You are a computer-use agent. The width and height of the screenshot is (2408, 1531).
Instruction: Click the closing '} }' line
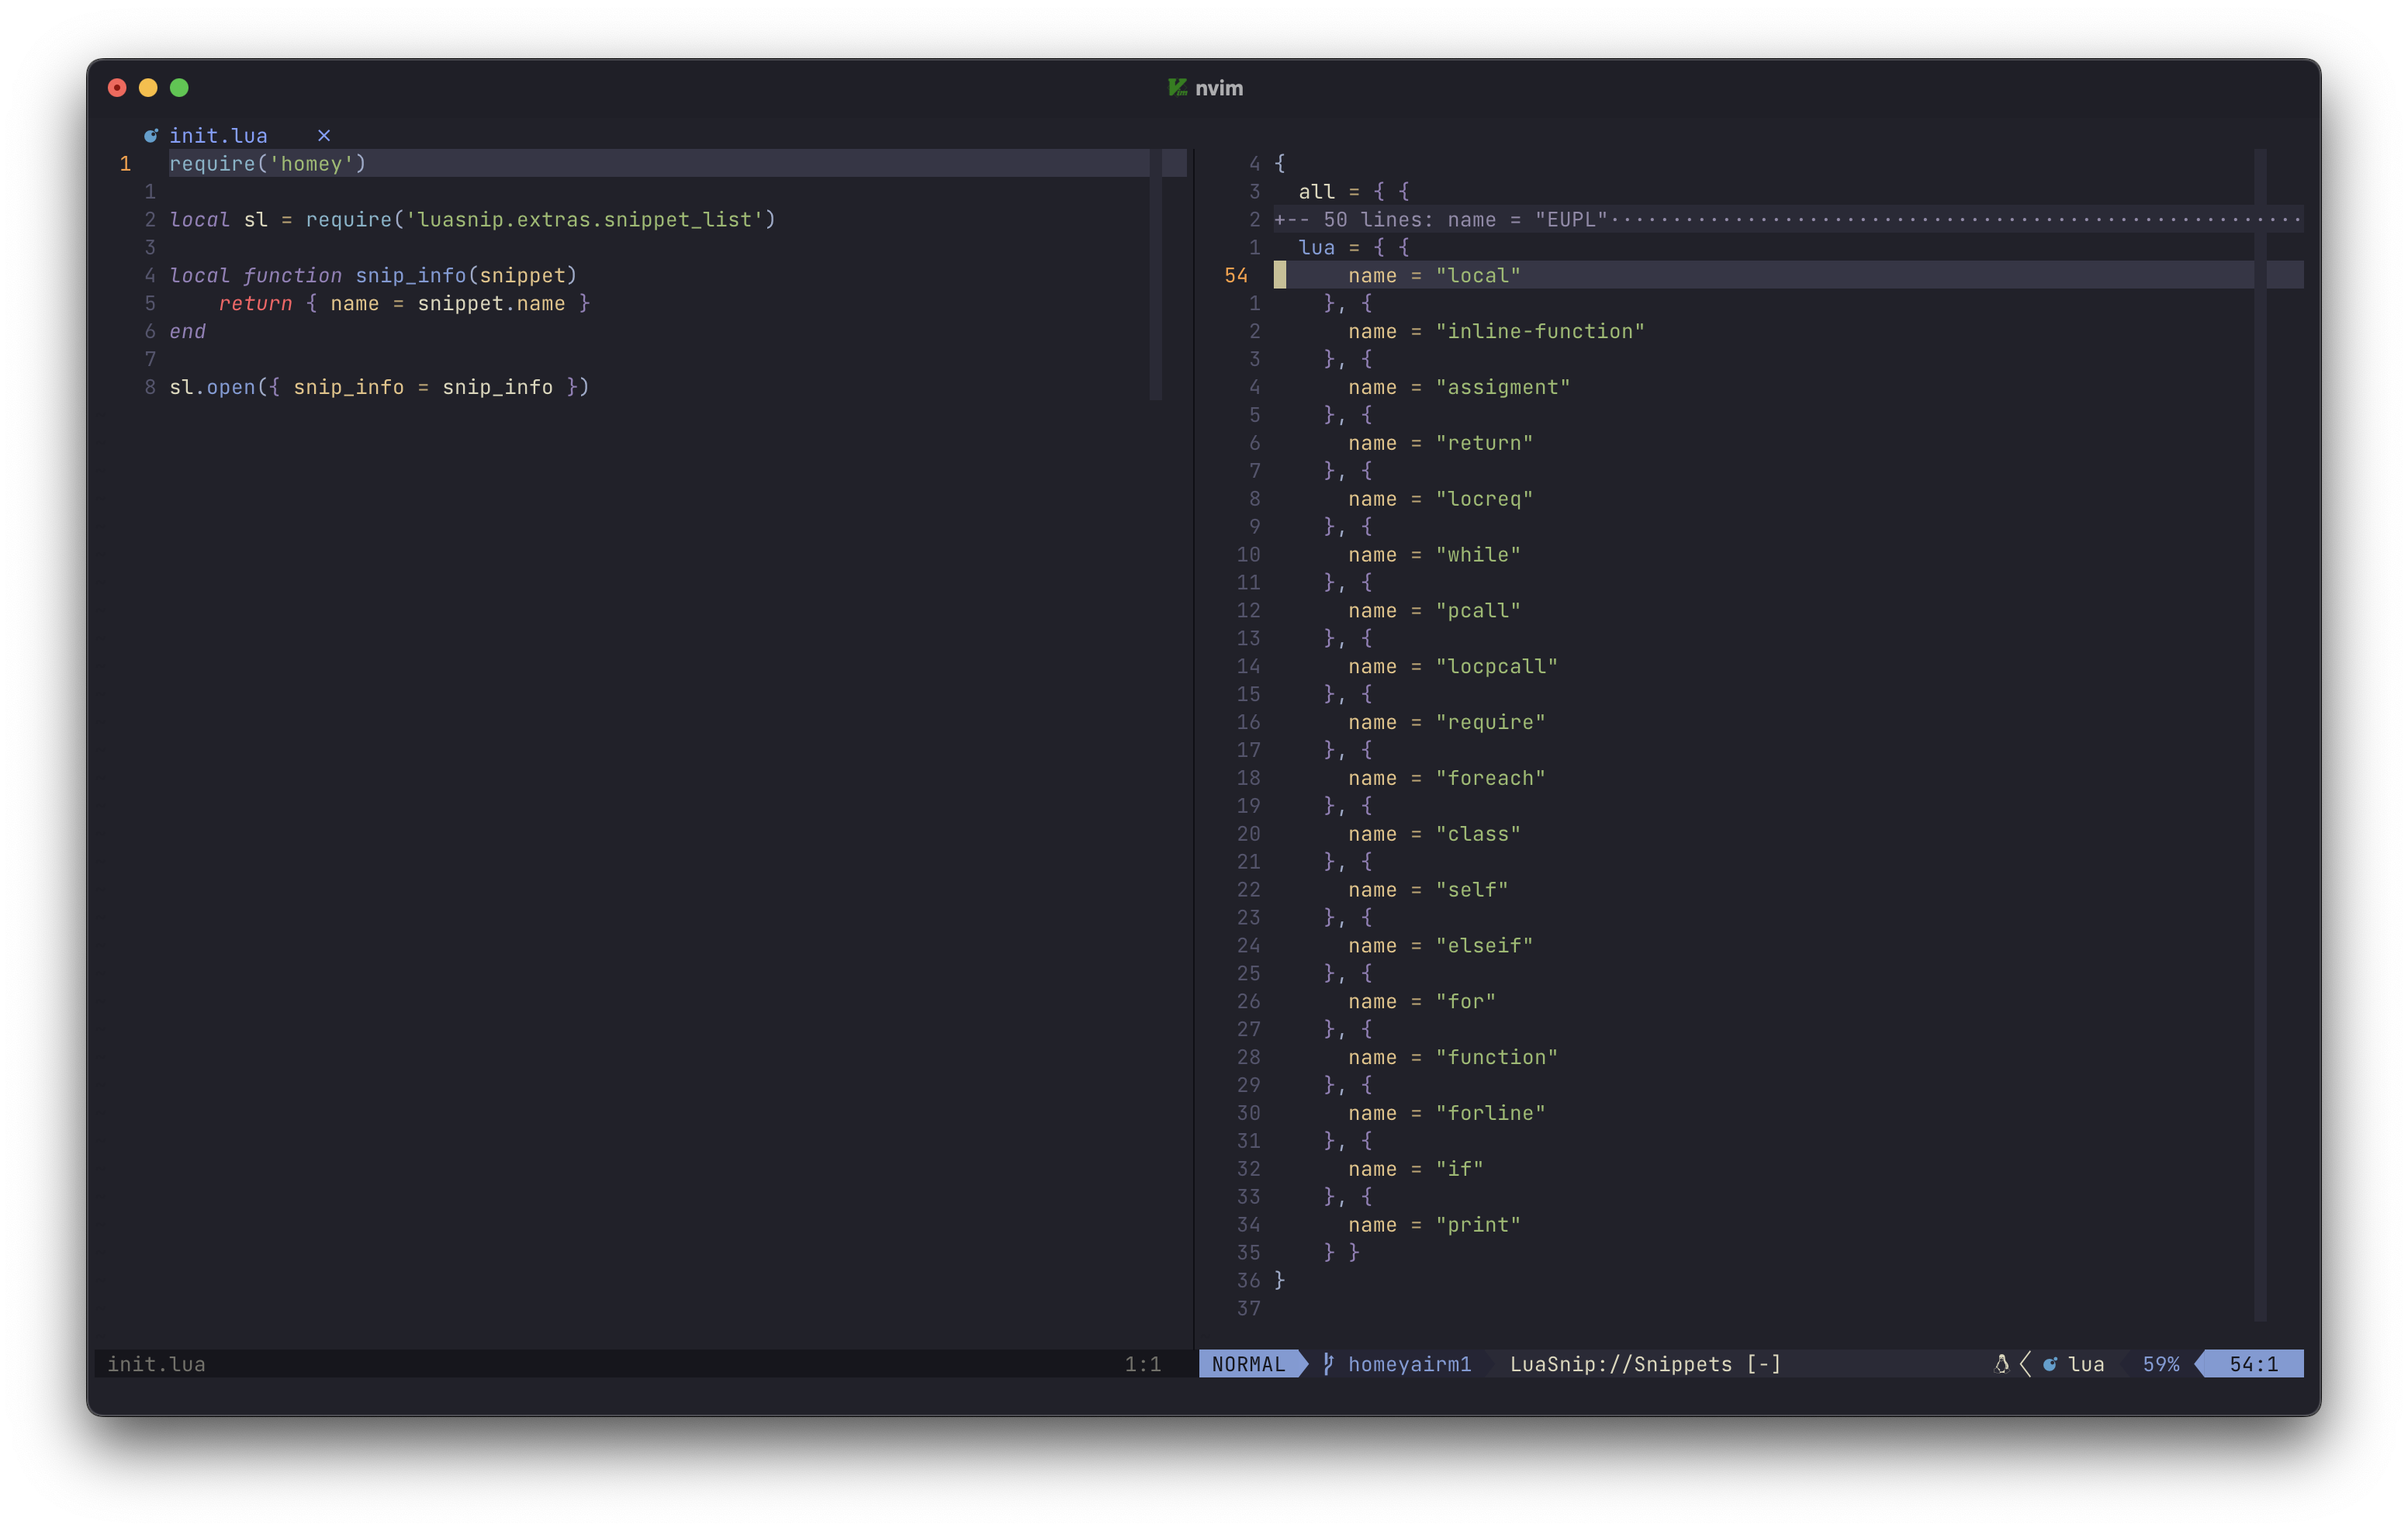click(1341, 1253)
